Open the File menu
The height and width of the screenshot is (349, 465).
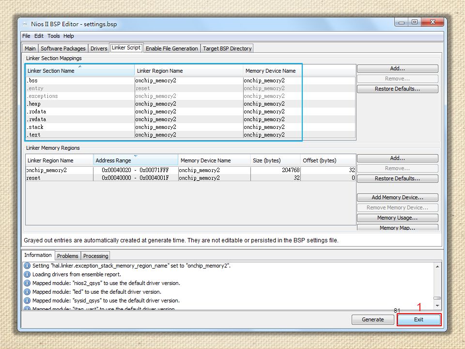click(x=26, y=36)
